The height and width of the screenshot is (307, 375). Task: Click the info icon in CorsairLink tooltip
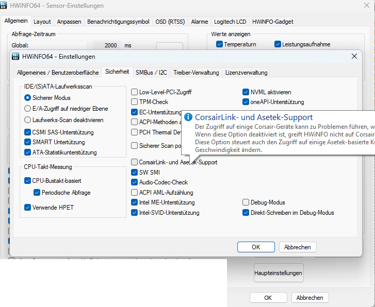(188, 117)
